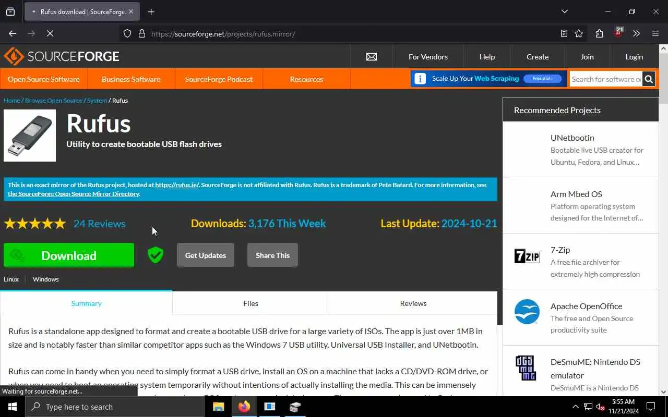Viewport: 668px width, 417px height.
Task: Click the Browse Open Source breadcrumb
Action: pyautogui.click(x=54, y=100)
